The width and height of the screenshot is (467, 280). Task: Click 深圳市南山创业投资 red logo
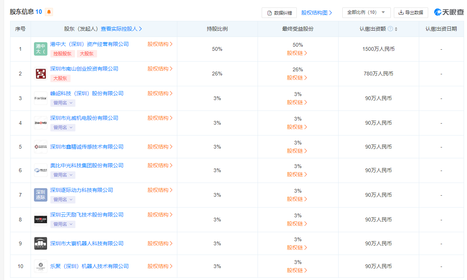tap(41, 74)
